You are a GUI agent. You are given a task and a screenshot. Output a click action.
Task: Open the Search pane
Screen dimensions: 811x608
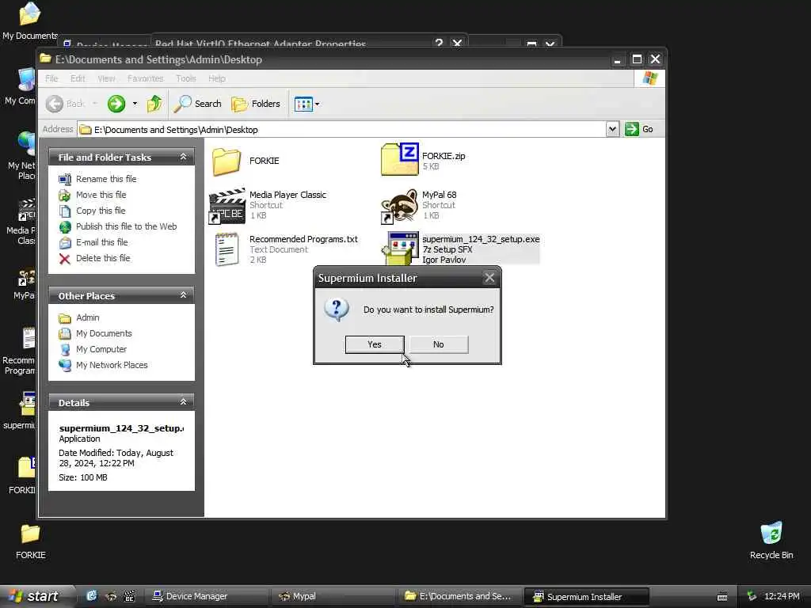(197, 104)
